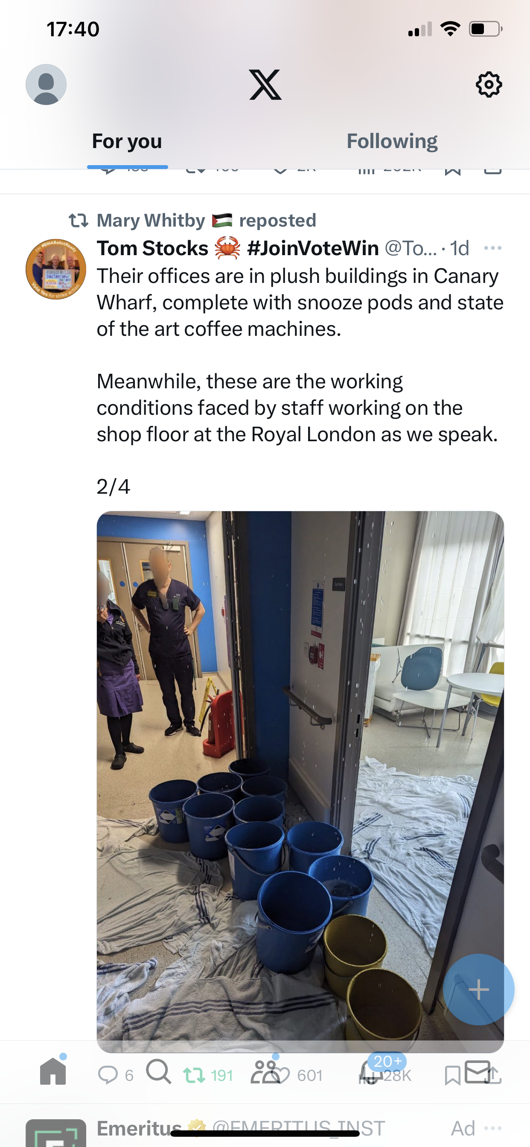
Task: Open Search in bottom navigation
Action: tap(159, 1071)
